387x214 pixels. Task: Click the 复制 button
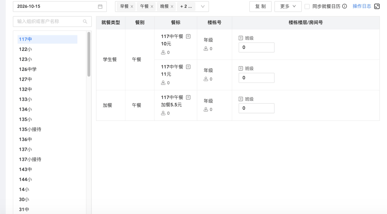[x=260, y=7]
